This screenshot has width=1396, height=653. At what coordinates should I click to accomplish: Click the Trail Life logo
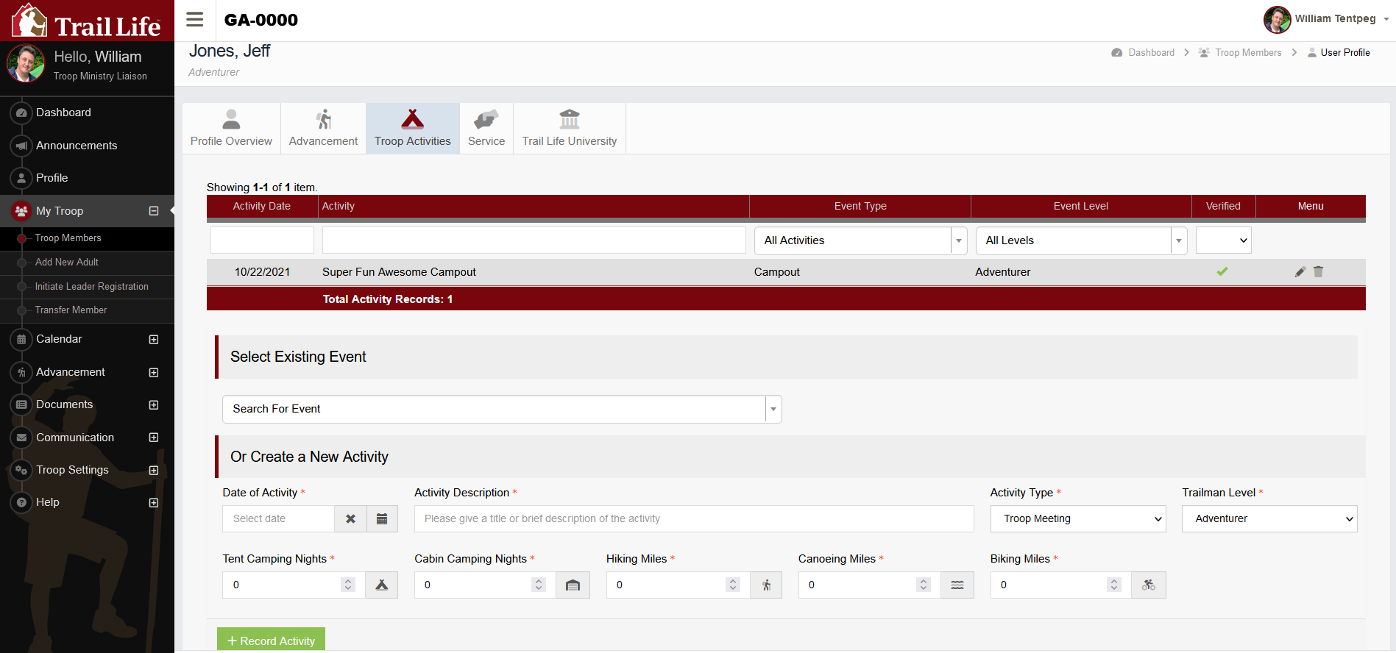tap(87, 21)
